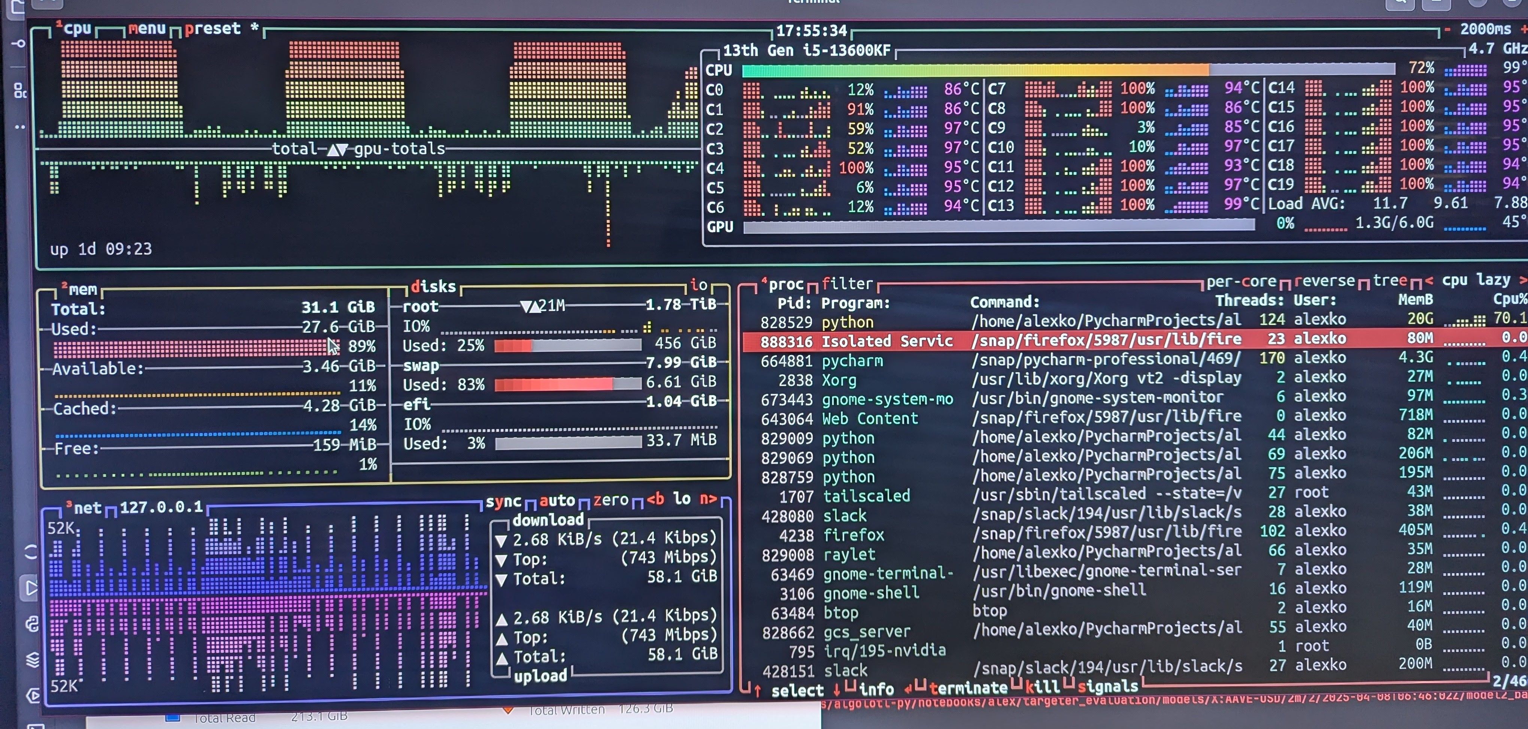Select the pycharm process row
The image size is (1528, 729).
[x=854, y=360]
